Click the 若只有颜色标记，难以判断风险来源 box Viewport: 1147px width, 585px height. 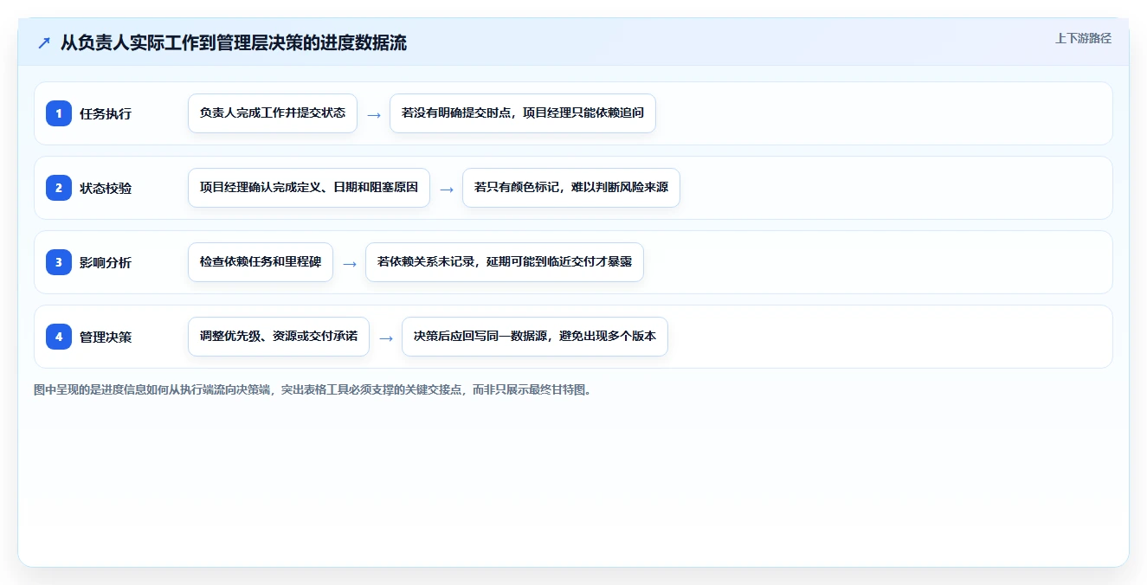pos(571,188)
